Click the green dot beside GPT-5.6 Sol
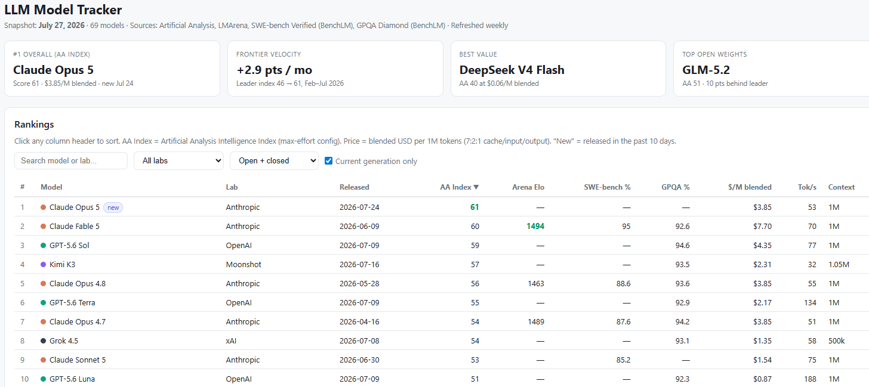869x387 pixels. click(x=43, y=245)
